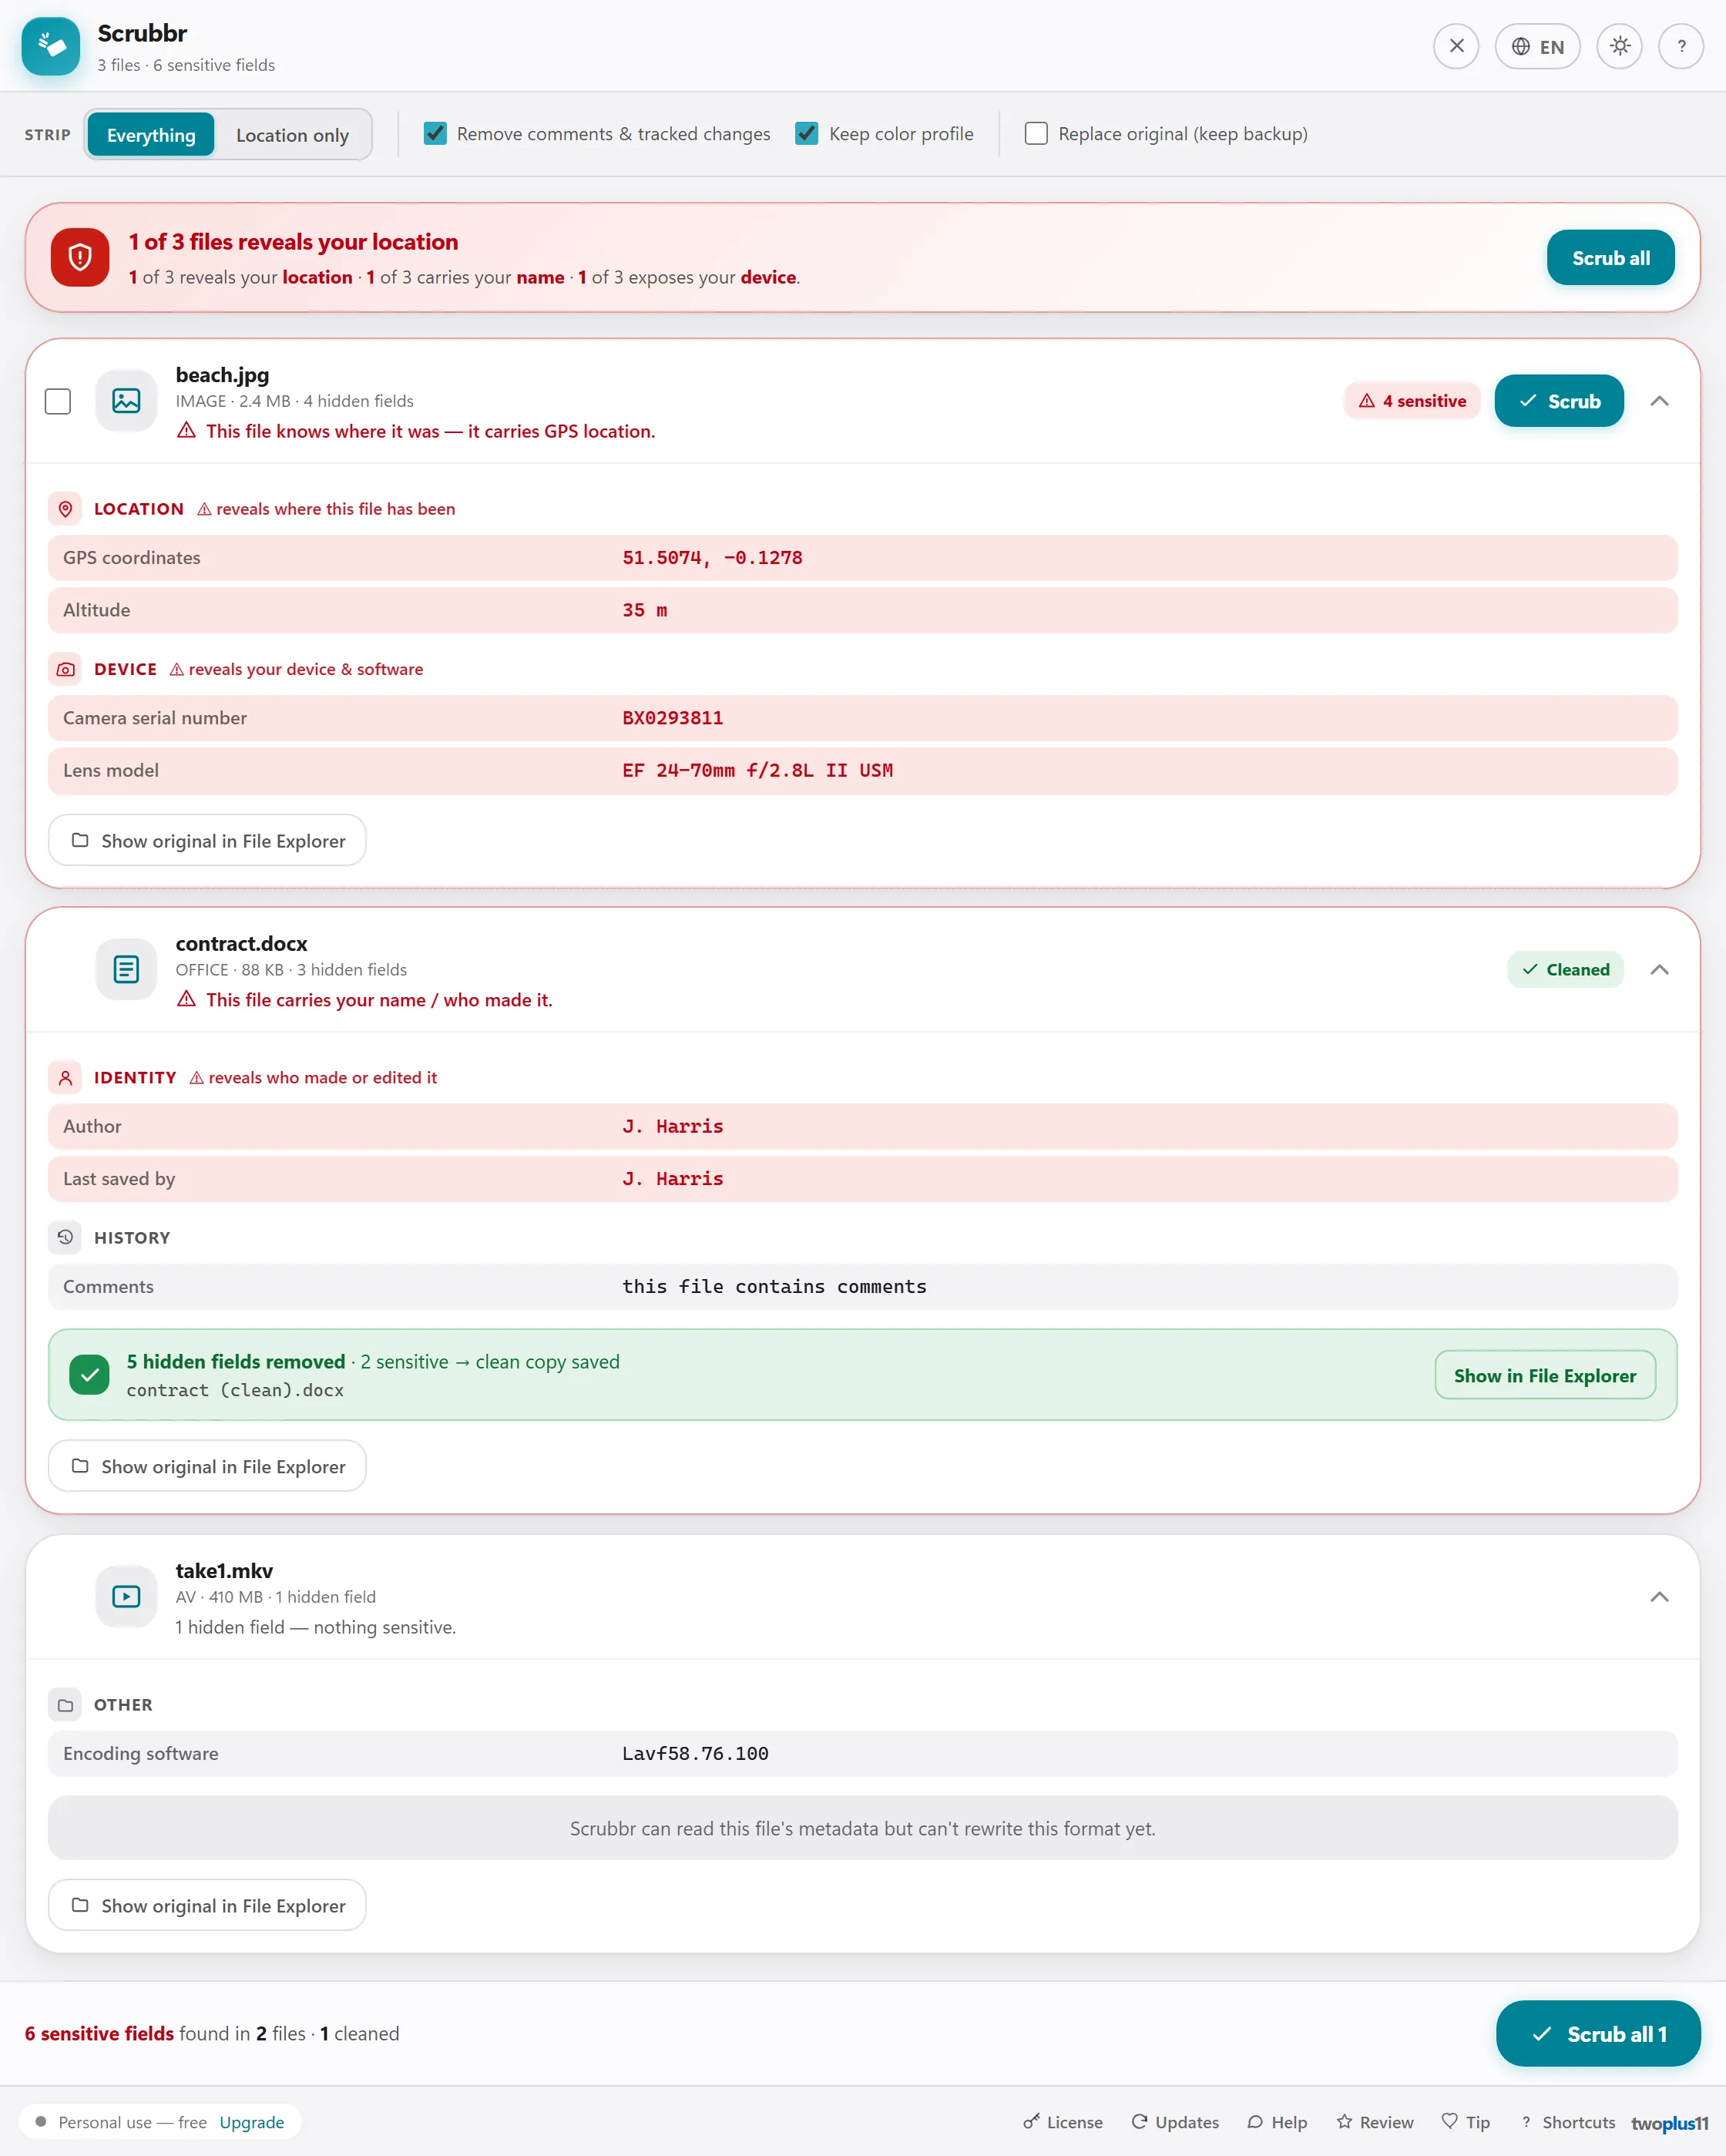Enable Replace original (keep backup) checkbox
1726x2156 pixels.
[x=1036, y=133]
